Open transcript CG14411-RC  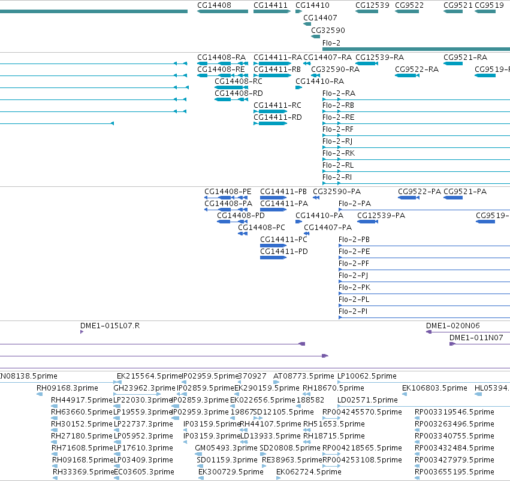(x=277, y=105)
